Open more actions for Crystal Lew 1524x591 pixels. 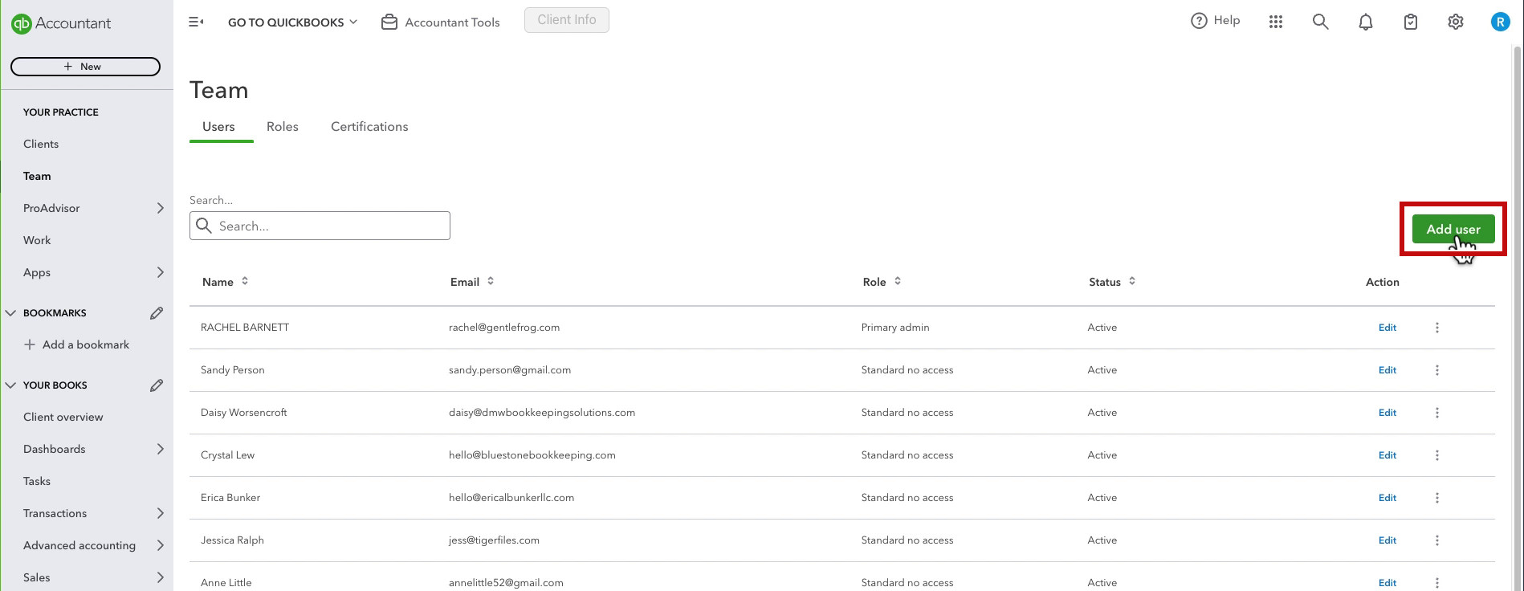[x=1437, y=455]
